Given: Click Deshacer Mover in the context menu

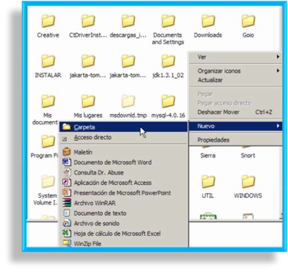Looking at the screenshot, I should click(236, 112).
